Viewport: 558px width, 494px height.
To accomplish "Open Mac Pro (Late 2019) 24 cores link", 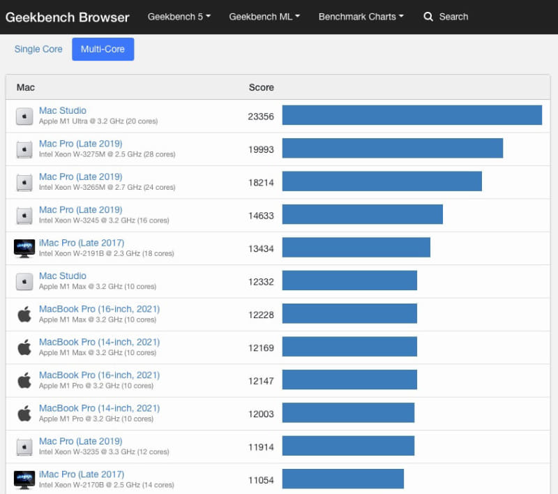I will (x=80, y=177).
